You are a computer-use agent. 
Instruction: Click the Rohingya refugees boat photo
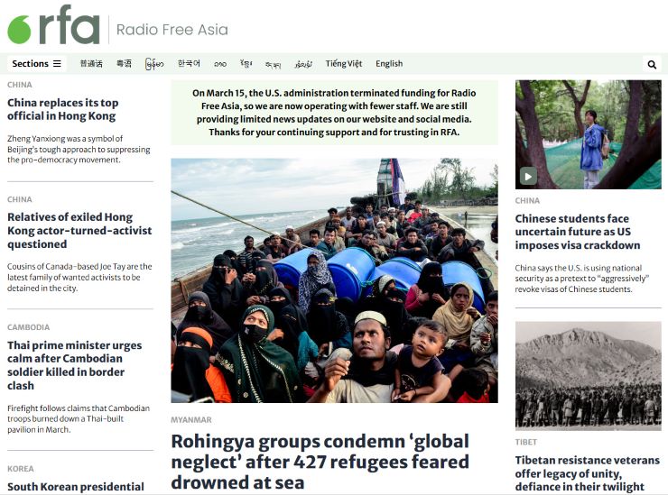334,280
